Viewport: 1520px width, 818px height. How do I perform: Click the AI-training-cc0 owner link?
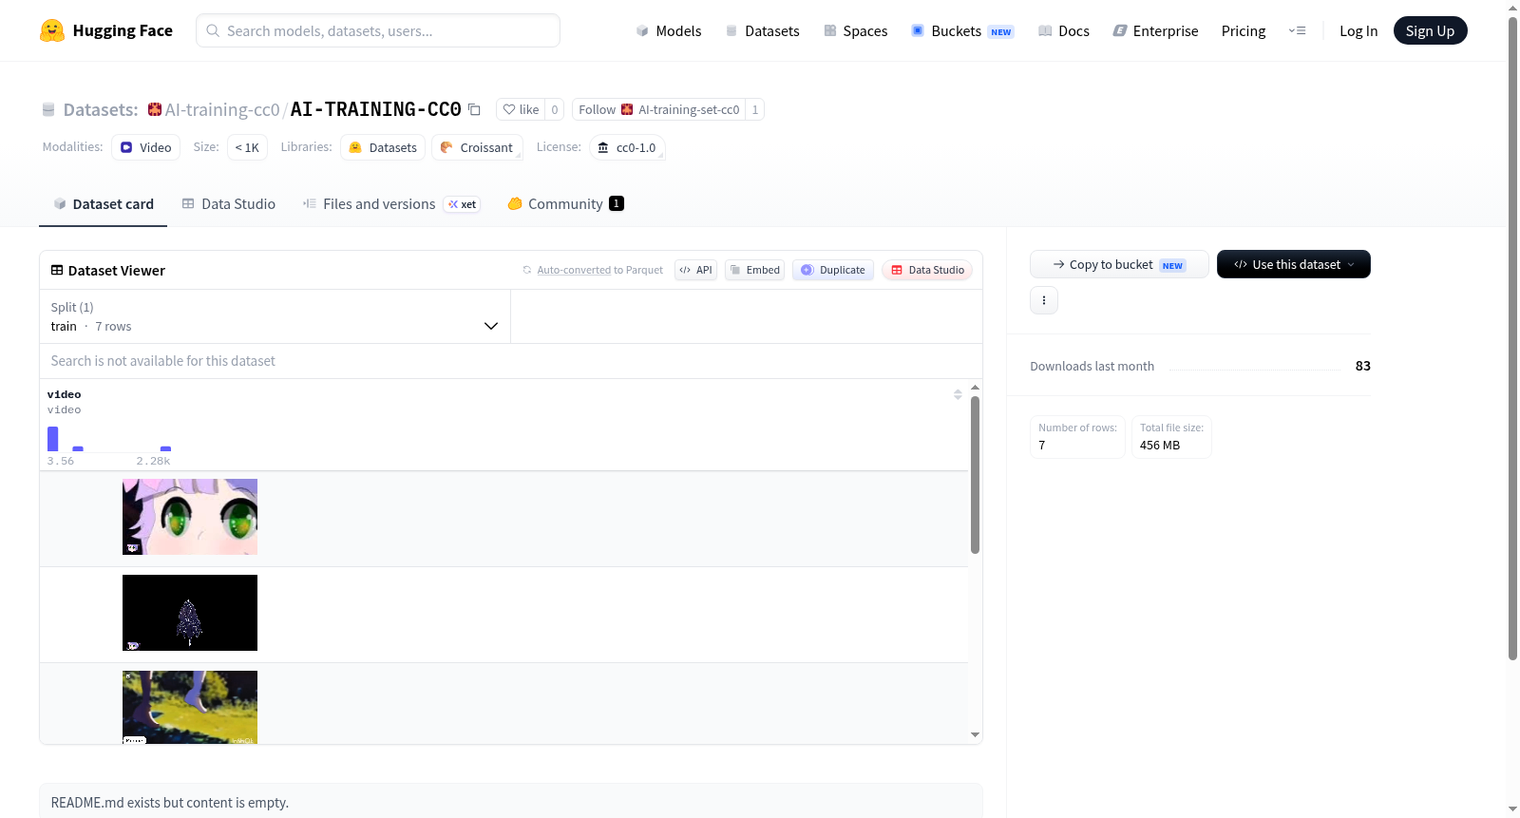tap(222, 109)
